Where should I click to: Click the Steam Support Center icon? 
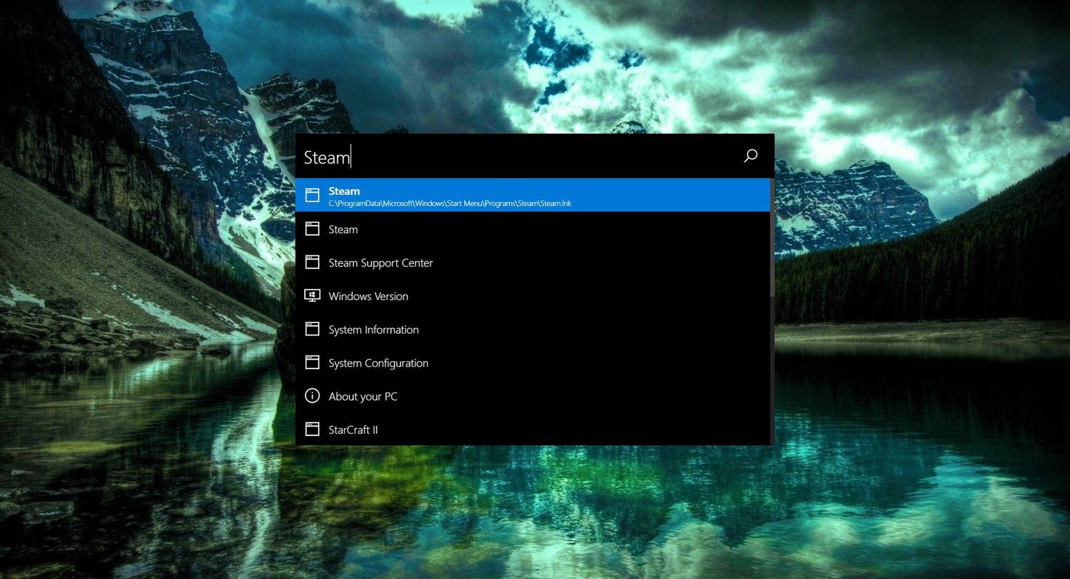click(x=312, y=262)
